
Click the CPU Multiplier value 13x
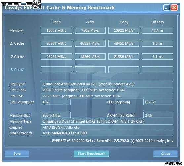[x=56, y=102]
